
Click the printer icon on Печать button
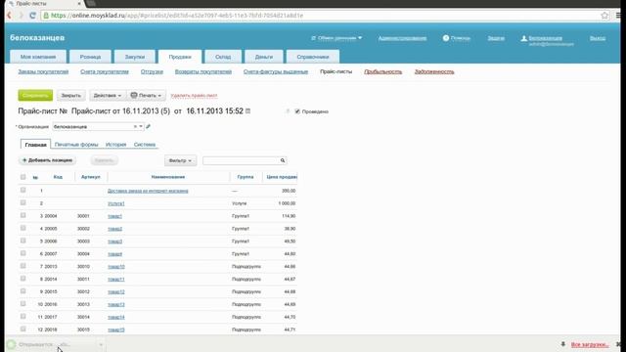(134, 96)
